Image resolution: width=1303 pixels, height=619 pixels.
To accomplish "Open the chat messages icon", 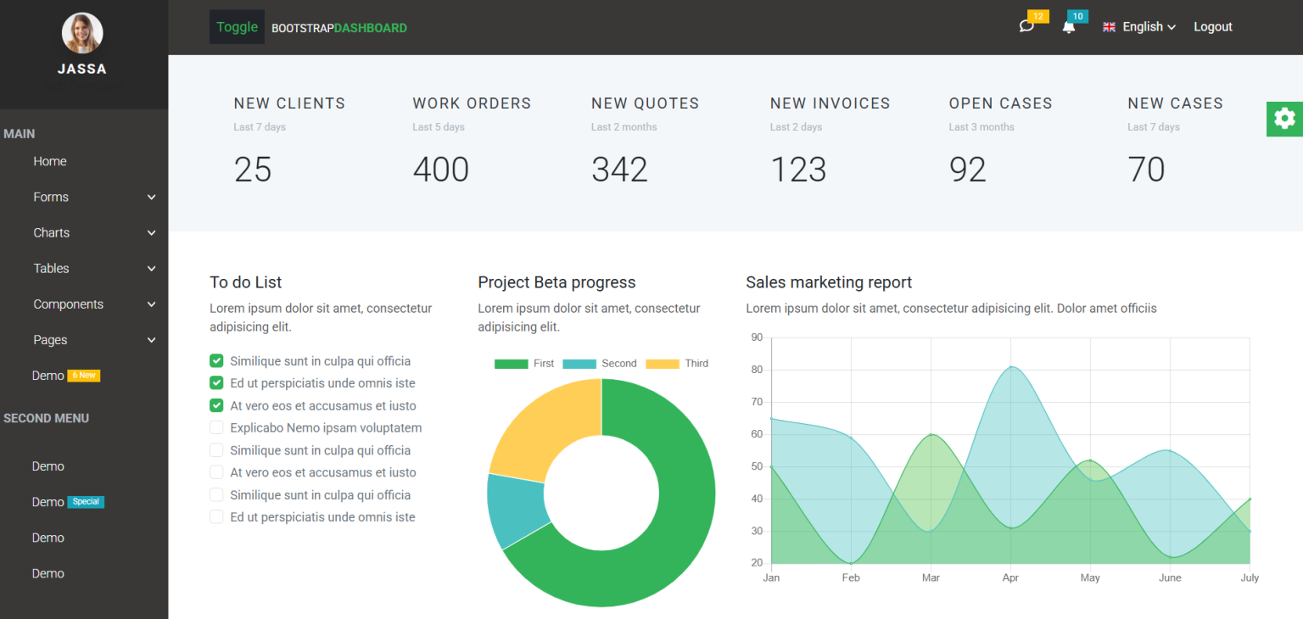I will click(x=1026, y=26).
